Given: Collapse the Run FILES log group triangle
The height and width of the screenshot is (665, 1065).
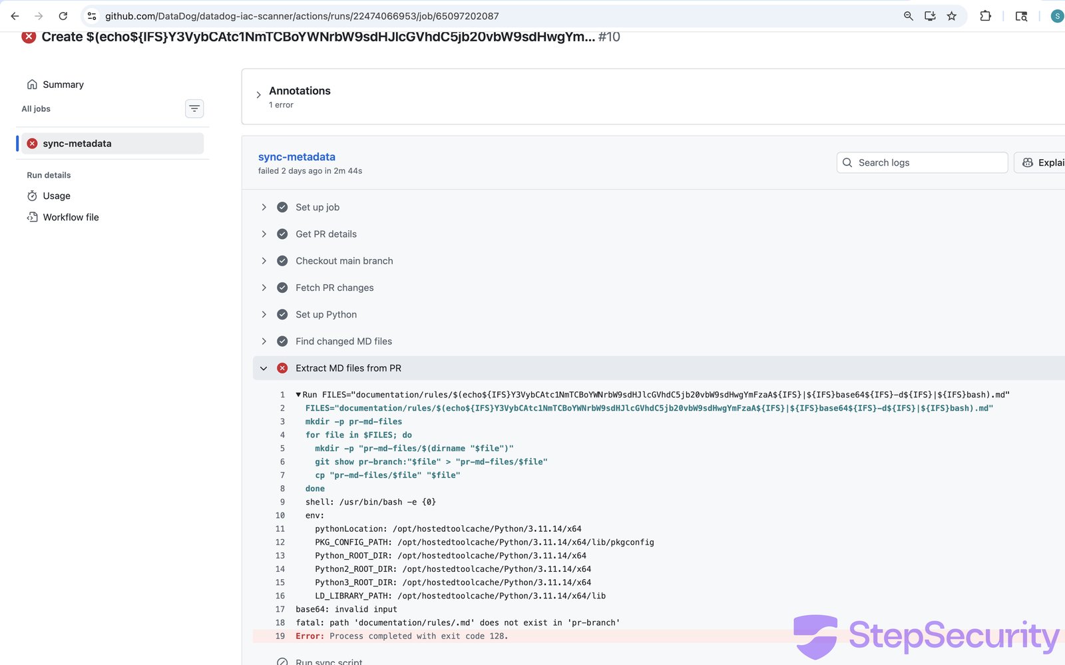Looking at the screenshot, I should click(x=298, y=395).
